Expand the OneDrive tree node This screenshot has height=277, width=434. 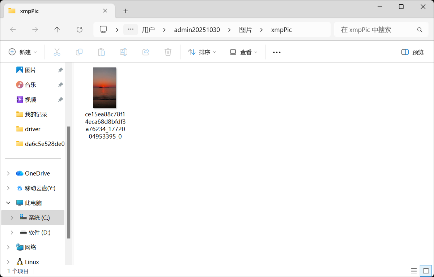pos(8,173)
